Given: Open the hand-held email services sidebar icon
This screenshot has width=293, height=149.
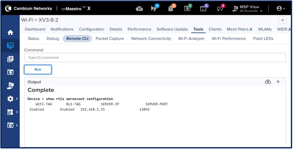Looking at the screenshot, I should pos(10,85).
